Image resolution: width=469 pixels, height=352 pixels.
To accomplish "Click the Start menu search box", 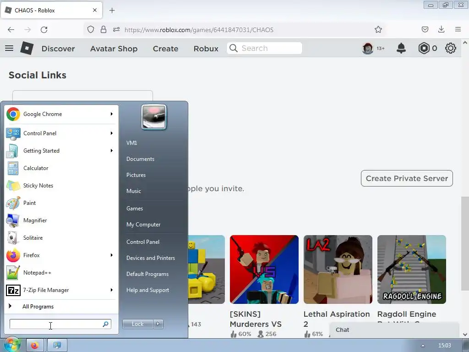I will [x=60, y=324].
